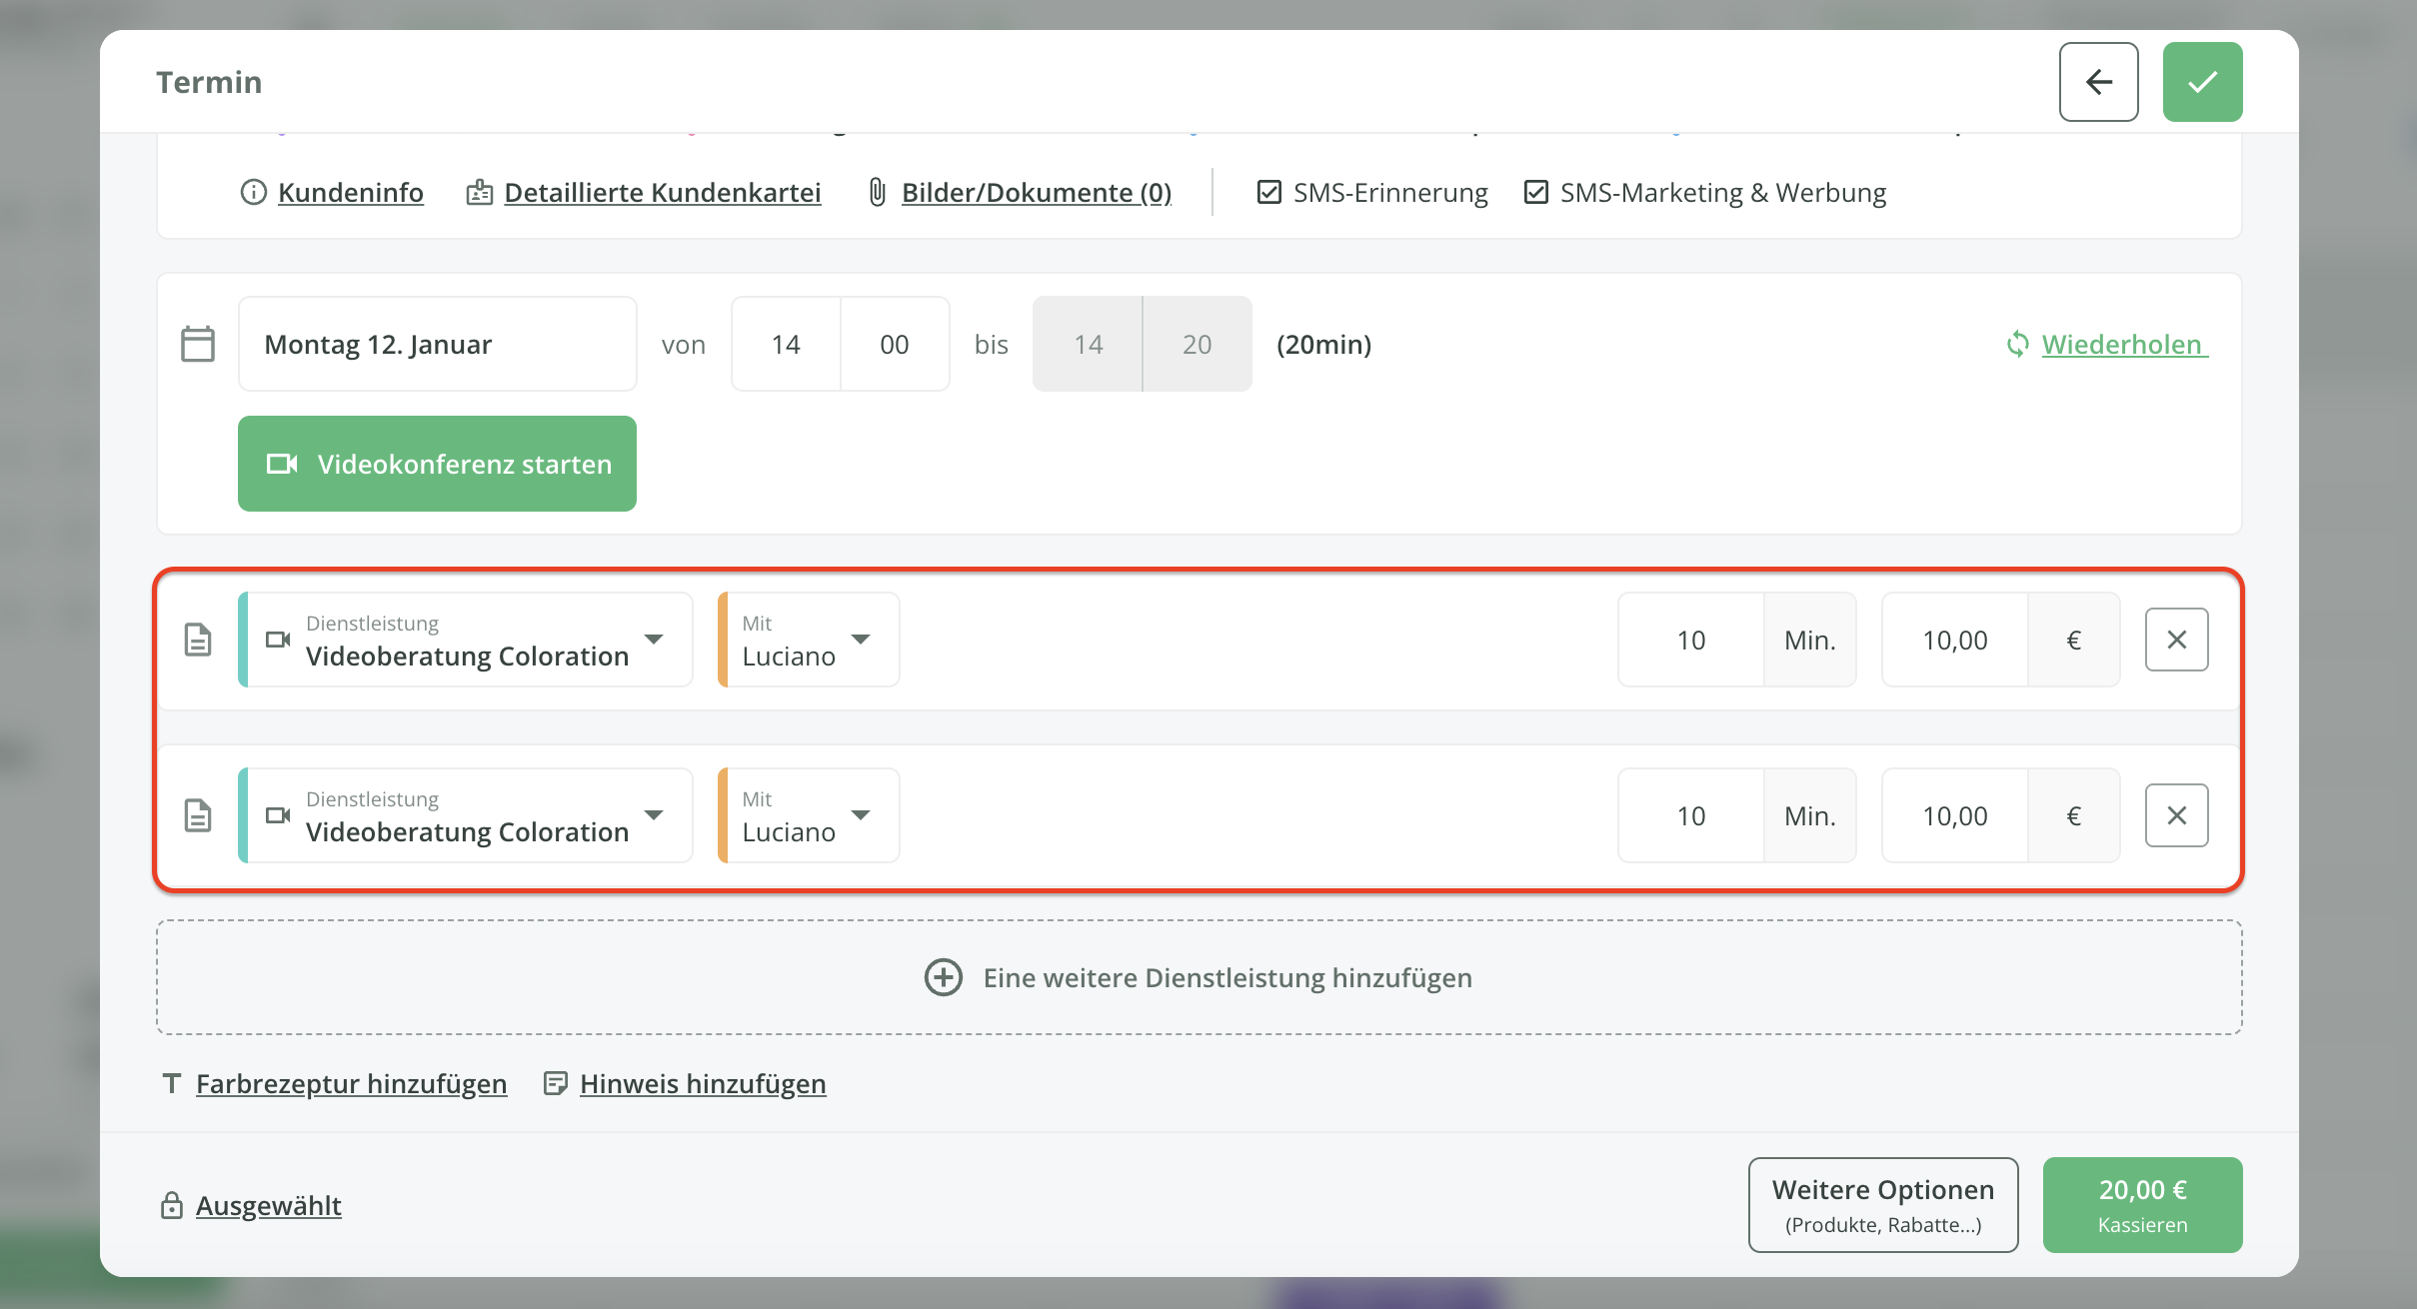Confirm appointment with green checkmark button
The width and height of the screenshot is (2417, 1309).
point(2202,82)
